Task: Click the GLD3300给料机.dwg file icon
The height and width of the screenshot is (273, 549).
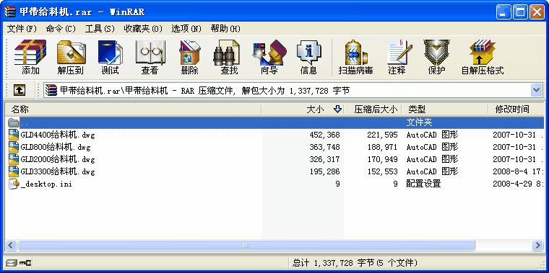Action: [x=14, y=171]
